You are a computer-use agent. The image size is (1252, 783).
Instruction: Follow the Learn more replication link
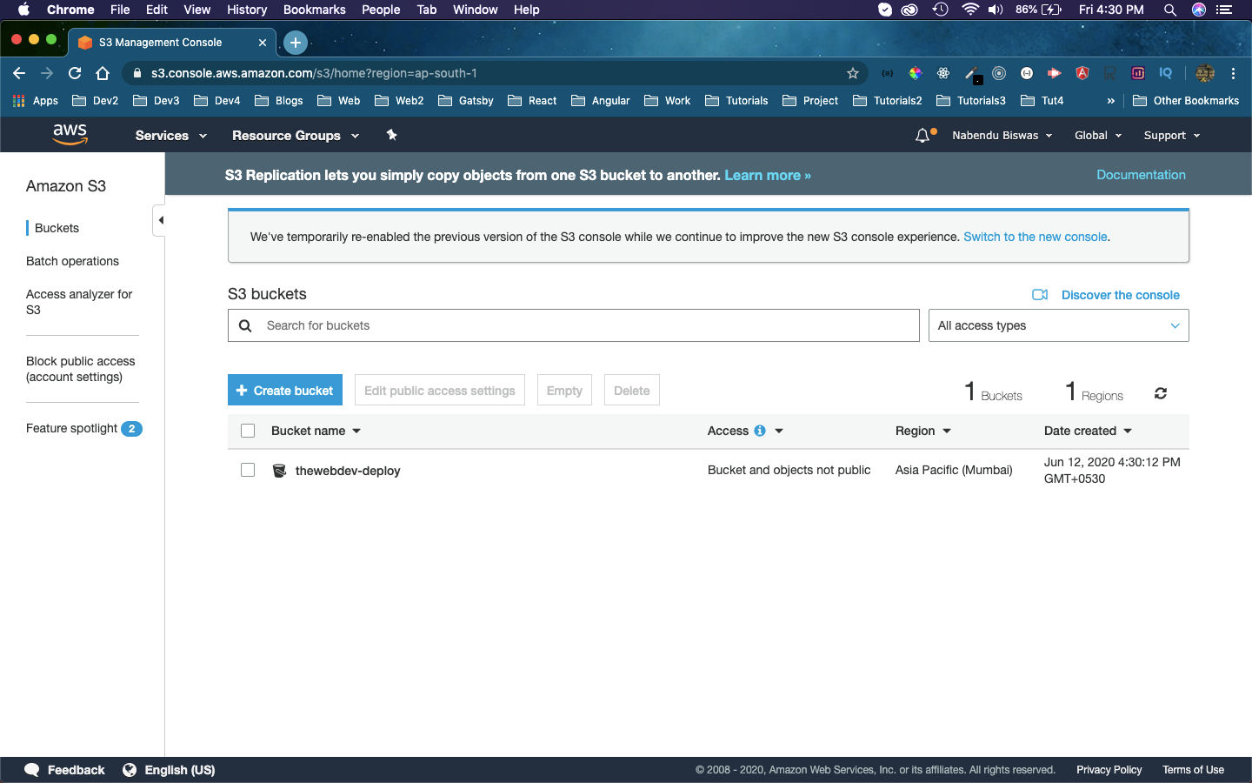tap(768, 175)
